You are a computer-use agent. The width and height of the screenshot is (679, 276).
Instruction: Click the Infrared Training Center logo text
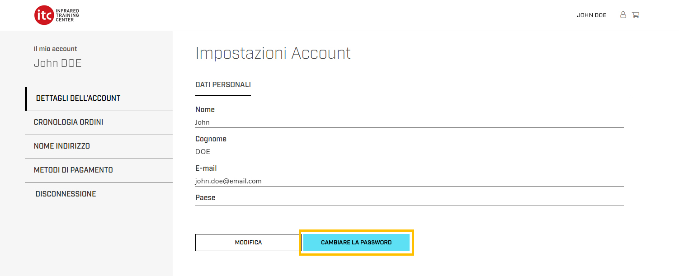[x=67, y=15]
